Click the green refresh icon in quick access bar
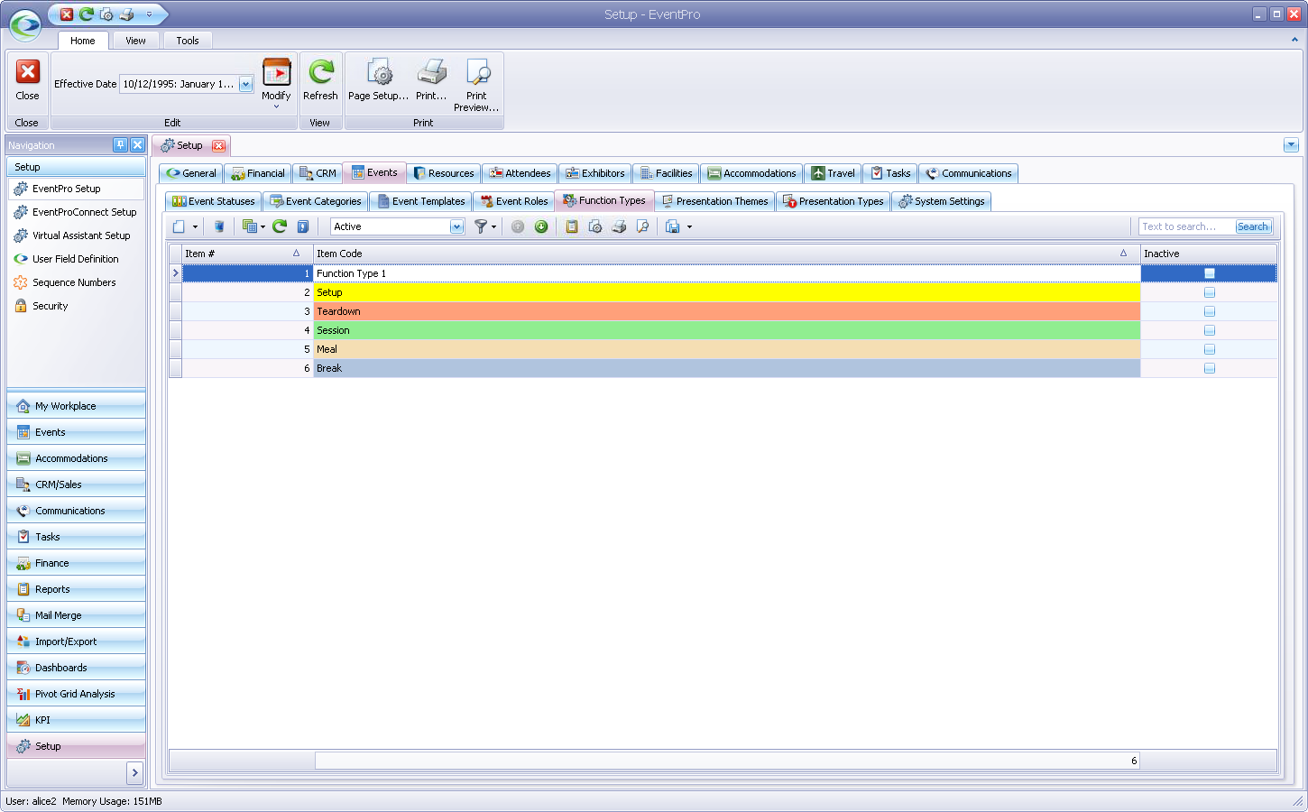This screenshot has width=1308, height=812. click(x=87, y=14)
